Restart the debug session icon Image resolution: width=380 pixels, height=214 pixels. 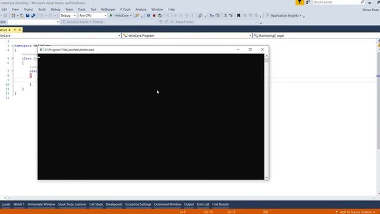click(160, 15)
